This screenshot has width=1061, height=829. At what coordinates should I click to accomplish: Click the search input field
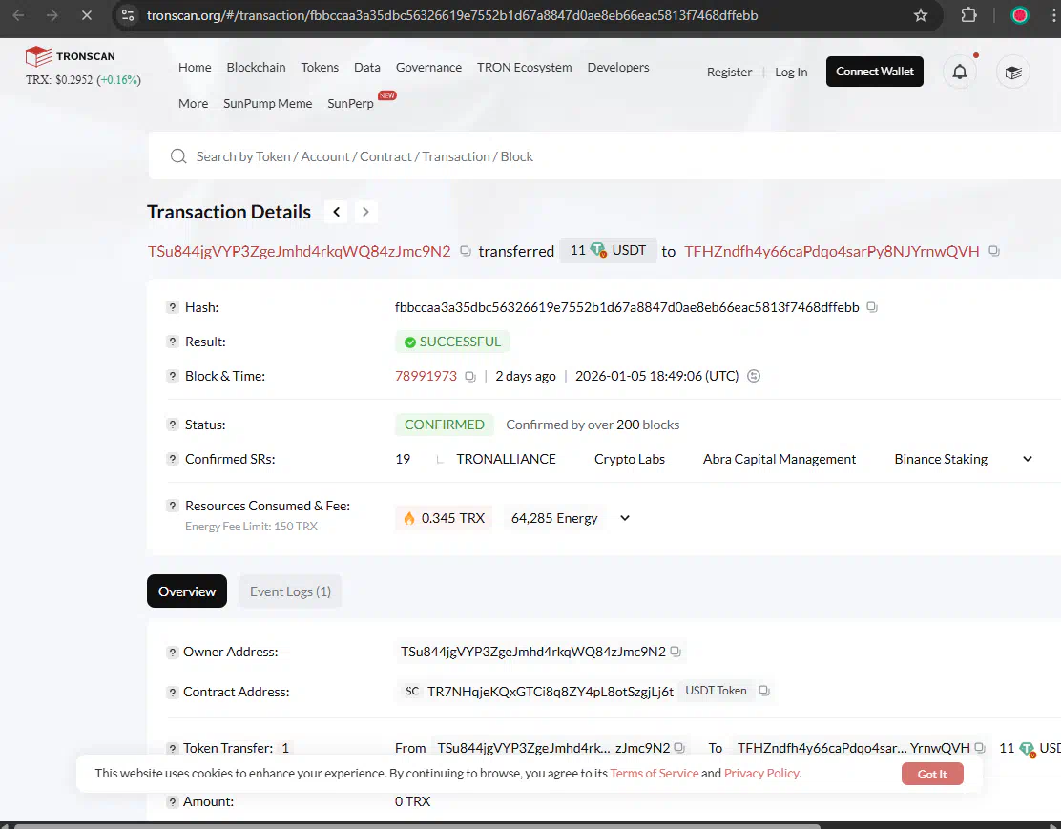tap(572, 156)
